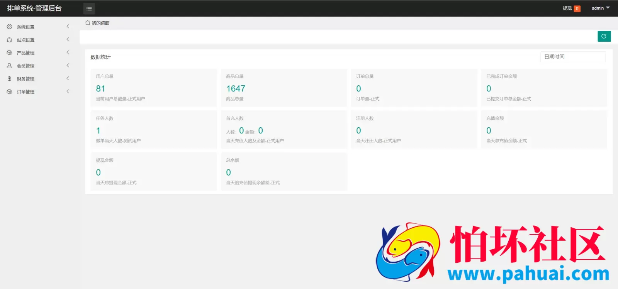The width and height of the screenshot is (618, 289).
Task: Click the 日期时间 input field
Action: coord(573,57)
